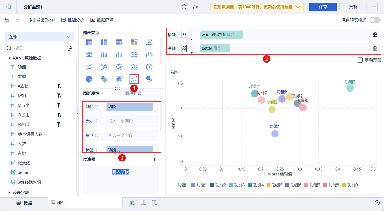Select the stacked column chart type
This screenshot has height=211, width=384.
point(104,55)
